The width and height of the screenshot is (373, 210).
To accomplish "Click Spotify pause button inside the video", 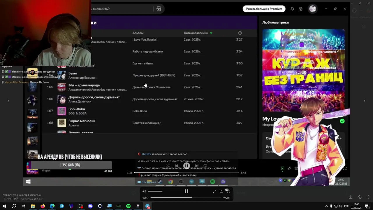I will [186, 166].
